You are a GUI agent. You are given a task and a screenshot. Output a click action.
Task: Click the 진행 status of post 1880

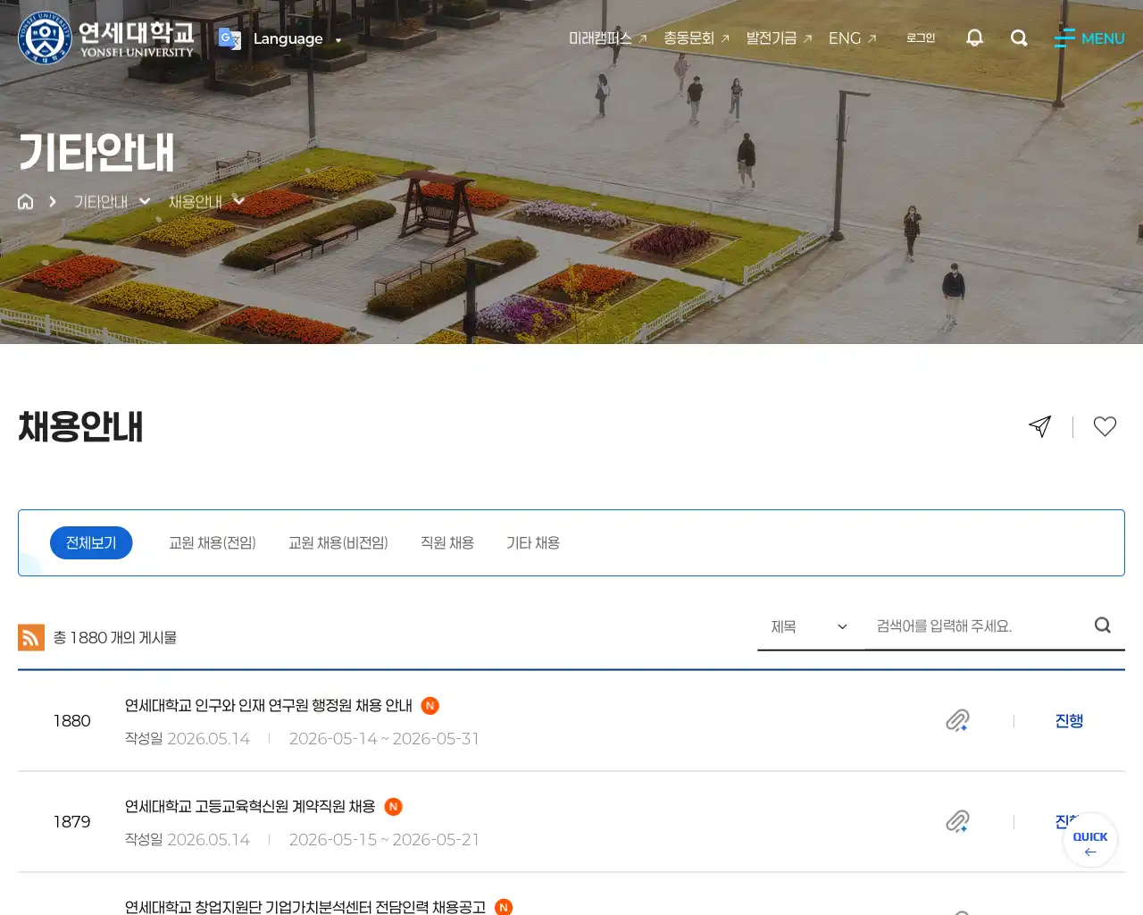(x=1069, y=721)
